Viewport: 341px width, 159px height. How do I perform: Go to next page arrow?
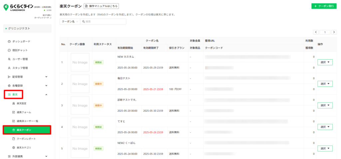coord(334,32)
